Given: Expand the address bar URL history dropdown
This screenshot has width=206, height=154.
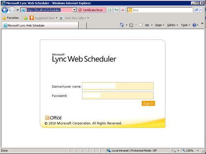Looking at the screenshot, I should (x=74, y=10).
